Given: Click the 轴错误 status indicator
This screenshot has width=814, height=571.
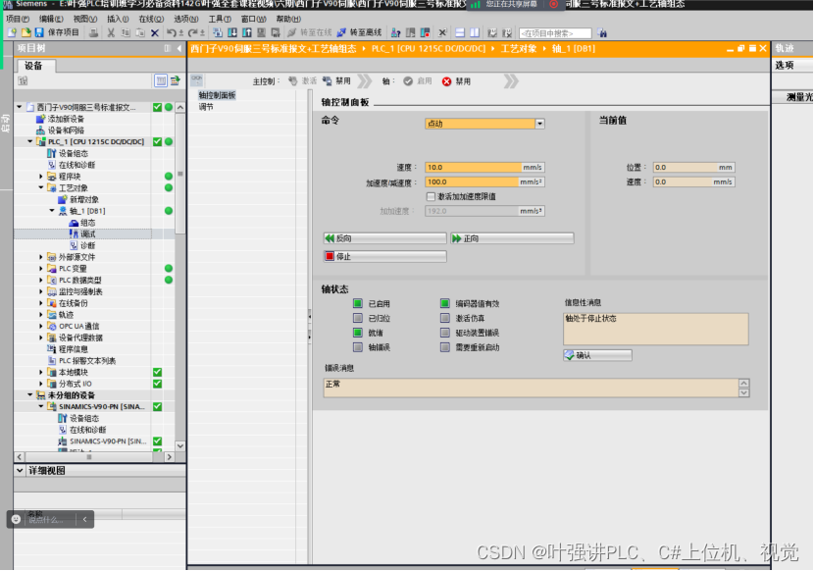Looking at the screenshot, I should [x=358, y=347].
